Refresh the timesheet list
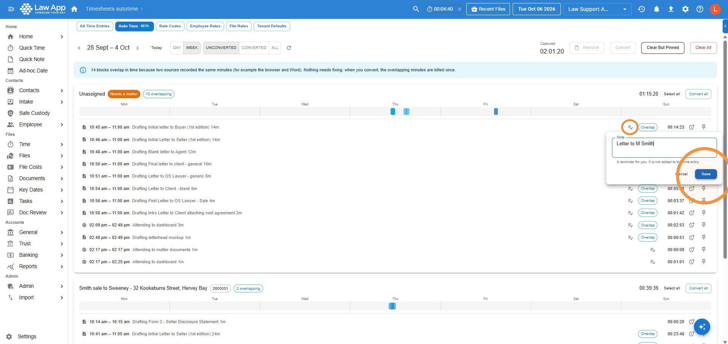 (289, 48)
